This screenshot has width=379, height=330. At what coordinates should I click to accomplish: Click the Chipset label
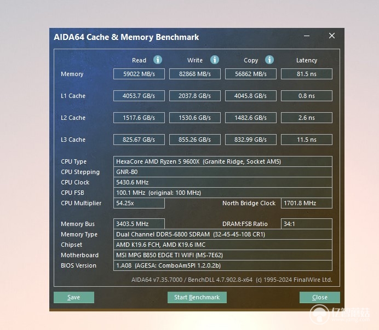pos(71,245)
